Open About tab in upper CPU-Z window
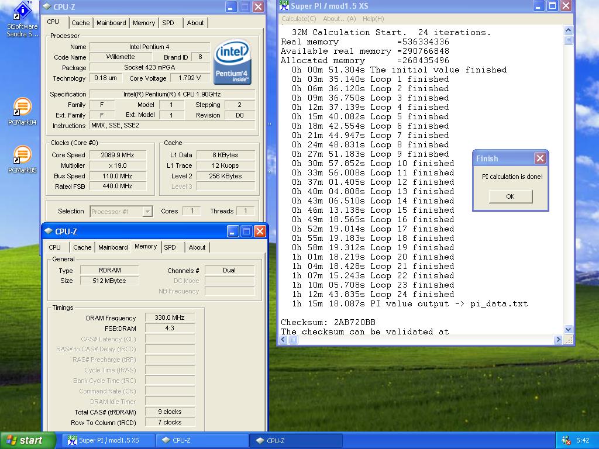The height and width of the screenshot is (449, 599). click(x=195, y=23)
